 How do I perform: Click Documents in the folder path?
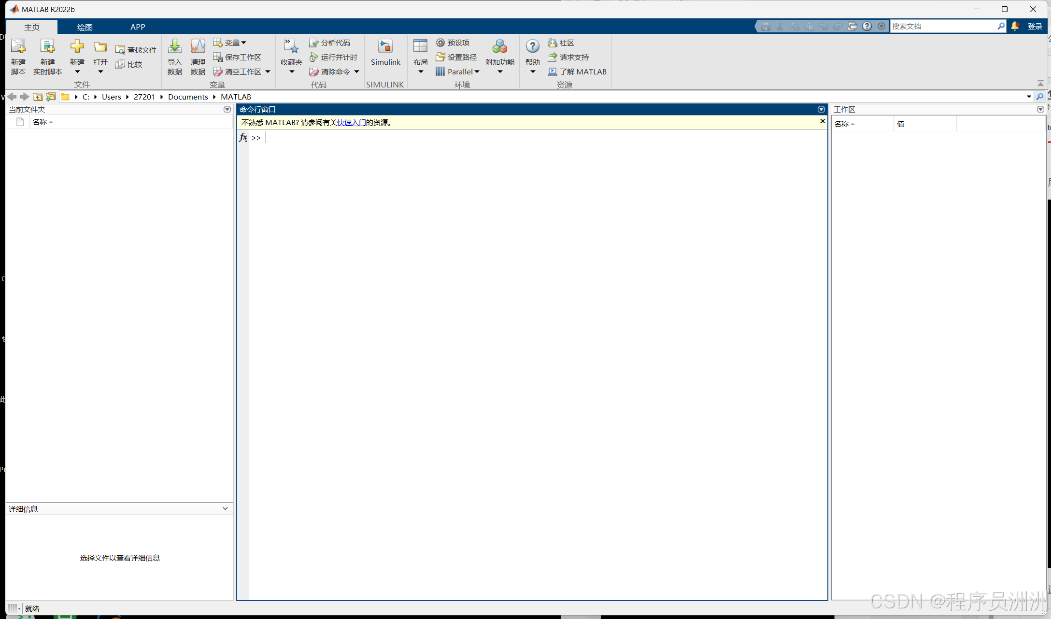188,97
